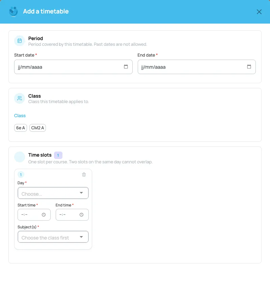Focus the Start date input field
This screenshot has height=290, width=270.
coord(73,67)
